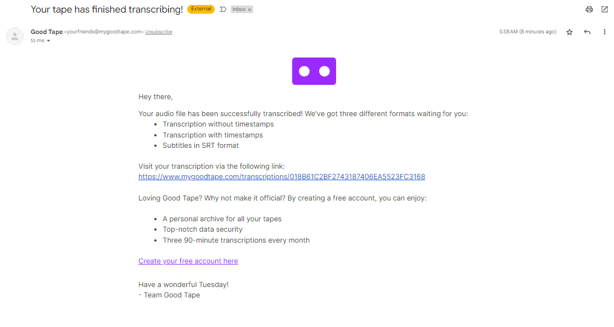Open email in a new window
614x327 pixels.
[605, 9]
